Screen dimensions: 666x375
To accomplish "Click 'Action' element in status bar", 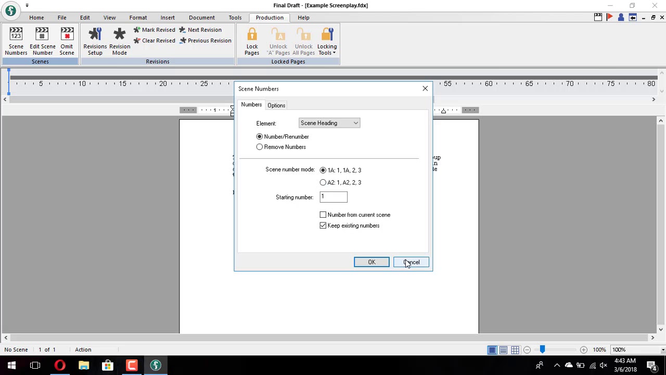I will click(x=83, y=350).
